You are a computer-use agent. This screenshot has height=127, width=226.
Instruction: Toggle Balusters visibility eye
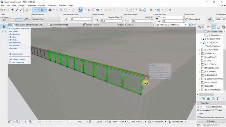pyautogui.click(x=10, y=46)
